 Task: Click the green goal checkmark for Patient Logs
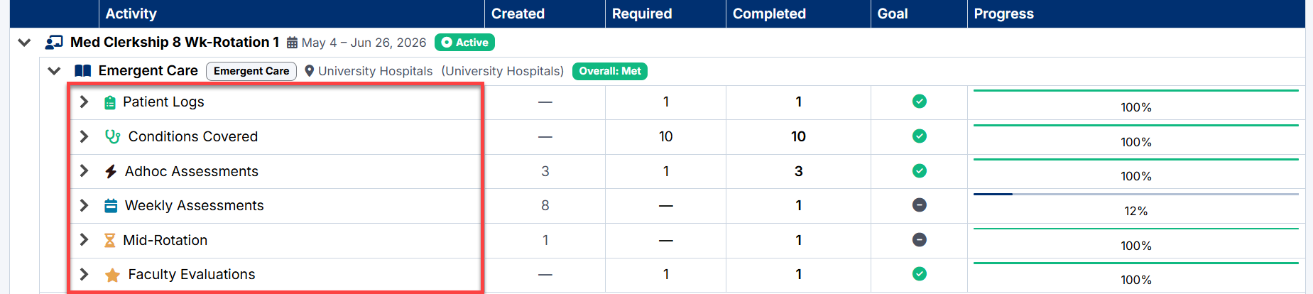919,102
